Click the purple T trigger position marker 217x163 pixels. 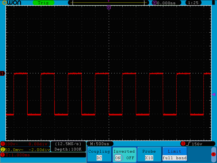click(x=109, y=7)
